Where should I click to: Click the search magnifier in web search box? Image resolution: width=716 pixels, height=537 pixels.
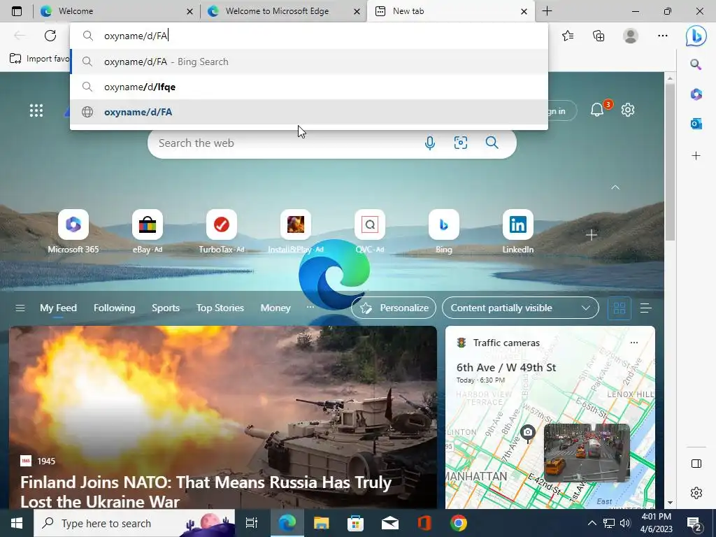[492, 143]
